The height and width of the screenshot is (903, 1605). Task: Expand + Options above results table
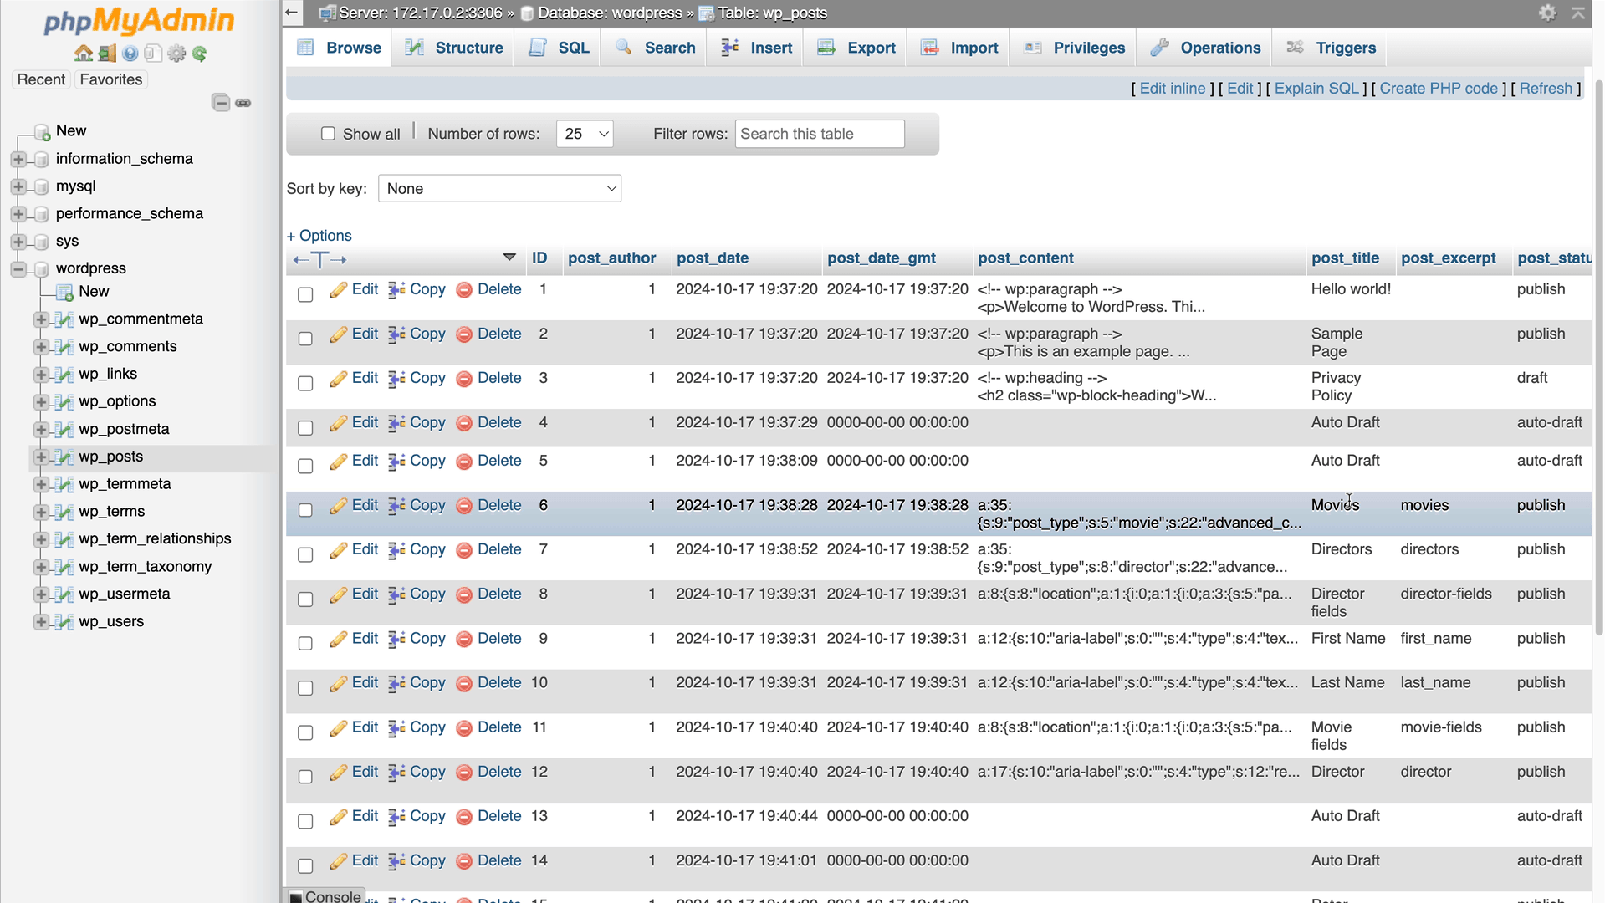[x=319, y=236]
